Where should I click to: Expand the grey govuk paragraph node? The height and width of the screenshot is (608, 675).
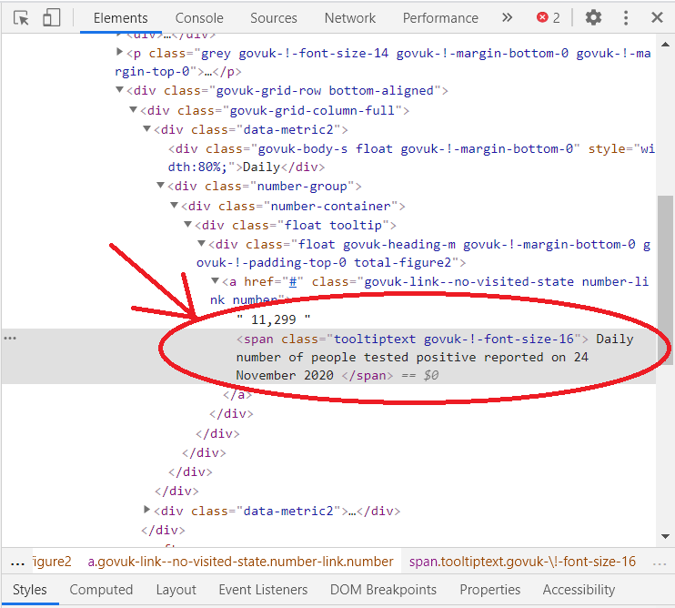click(120, 52)
